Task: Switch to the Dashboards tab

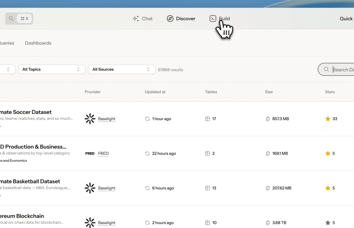Action: click(38, 43)
